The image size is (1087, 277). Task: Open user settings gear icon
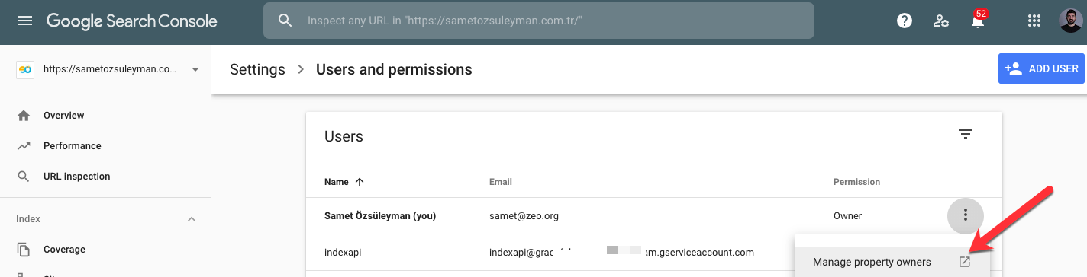(x=941, y=21)
